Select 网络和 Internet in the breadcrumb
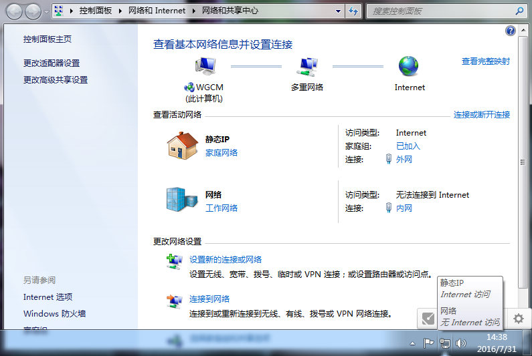The height and width of the screenshot is (356, 532). 157,11
